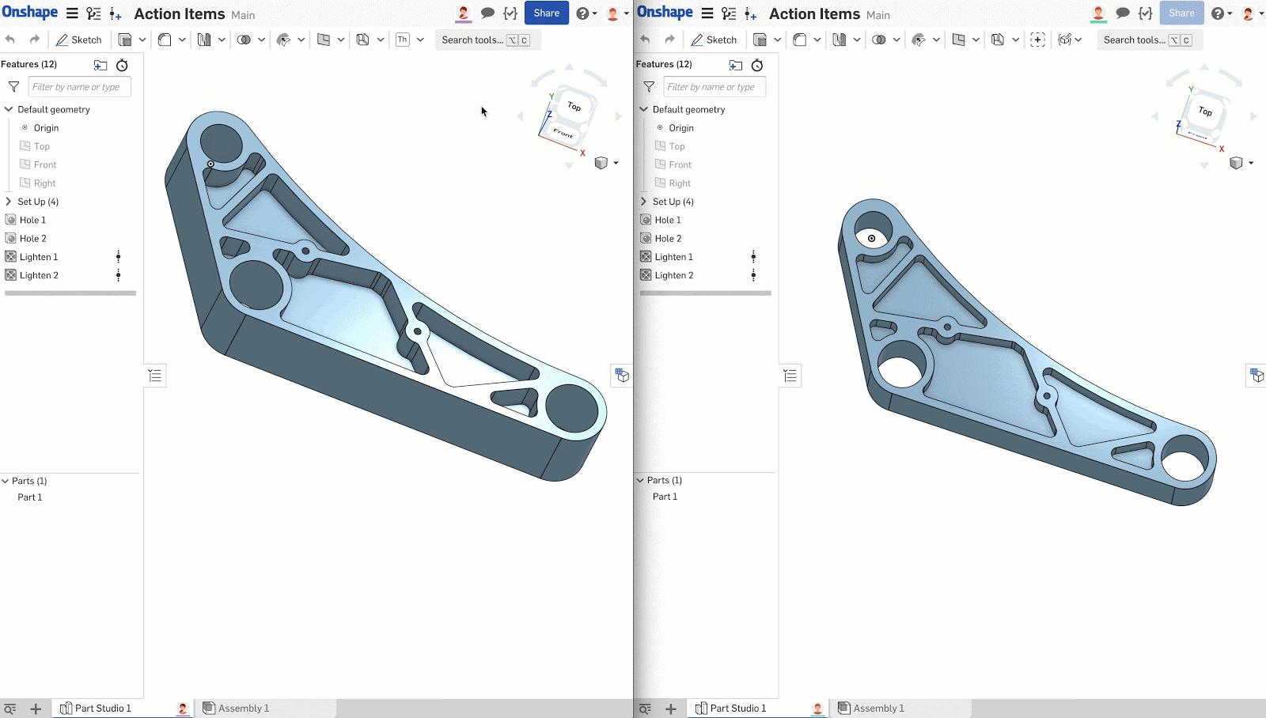Click the Boolean tool icon in the left window
This screenshot has height=718, width=1266.
click(x=244, y=40)
